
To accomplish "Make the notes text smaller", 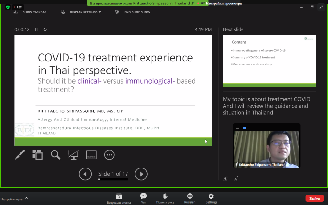I will (236, 179).
